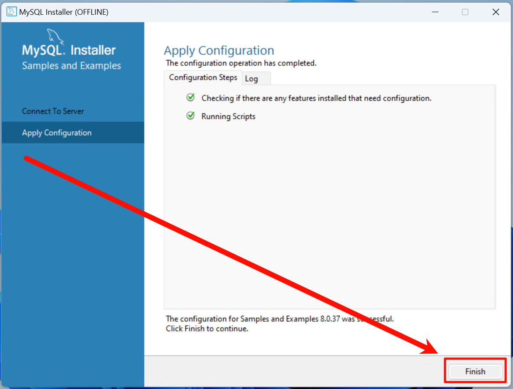The width and height of the screenshot is (513, 389).
Task: Click the 'Click Finish to continue.' text
Action: pyautogui.click(x=207, y=328)
